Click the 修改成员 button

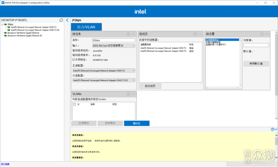pyautogui.click(x=150, y=86)
